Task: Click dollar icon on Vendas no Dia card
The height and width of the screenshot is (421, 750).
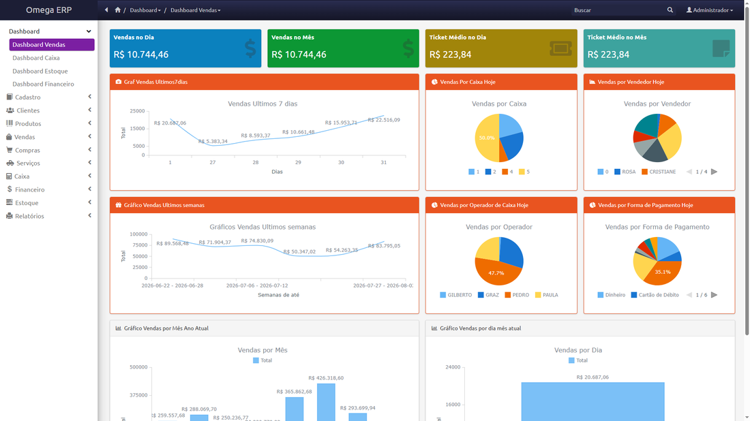Action: (x=250, y=49)
